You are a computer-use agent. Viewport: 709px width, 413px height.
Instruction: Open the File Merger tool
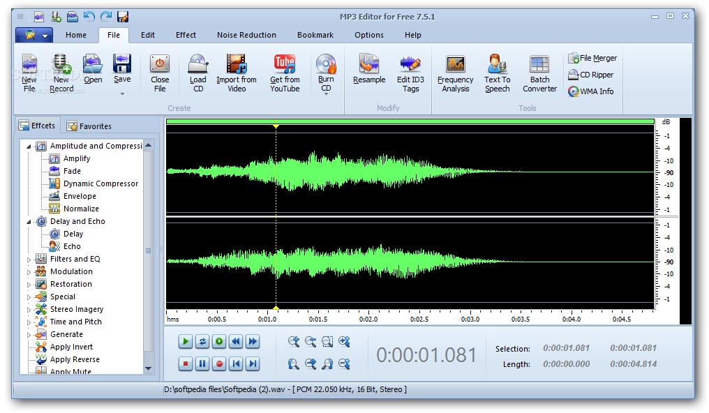[592, 58]
